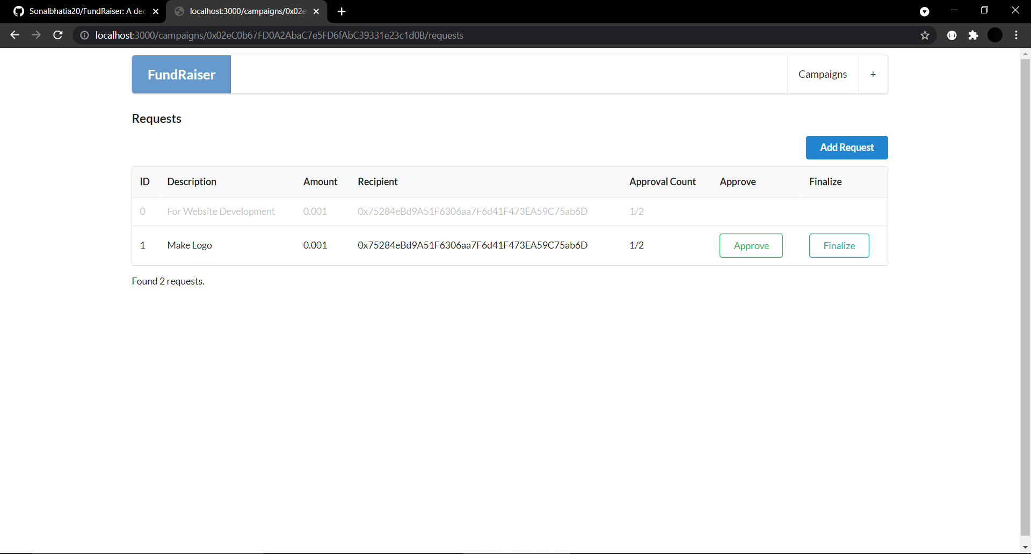Viewport: 1031px width, 554px height.
Task: Select the Campaigns menu item
Action: click(823, 74)
